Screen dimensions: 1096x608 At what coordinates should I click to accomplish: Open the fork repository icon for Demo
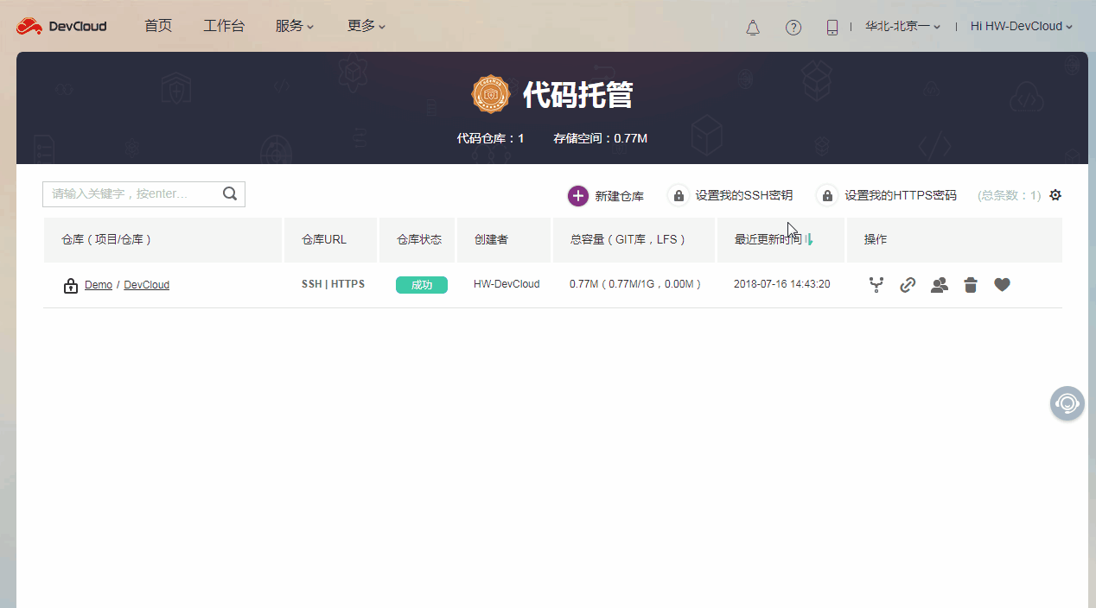(x=876, y=284)
